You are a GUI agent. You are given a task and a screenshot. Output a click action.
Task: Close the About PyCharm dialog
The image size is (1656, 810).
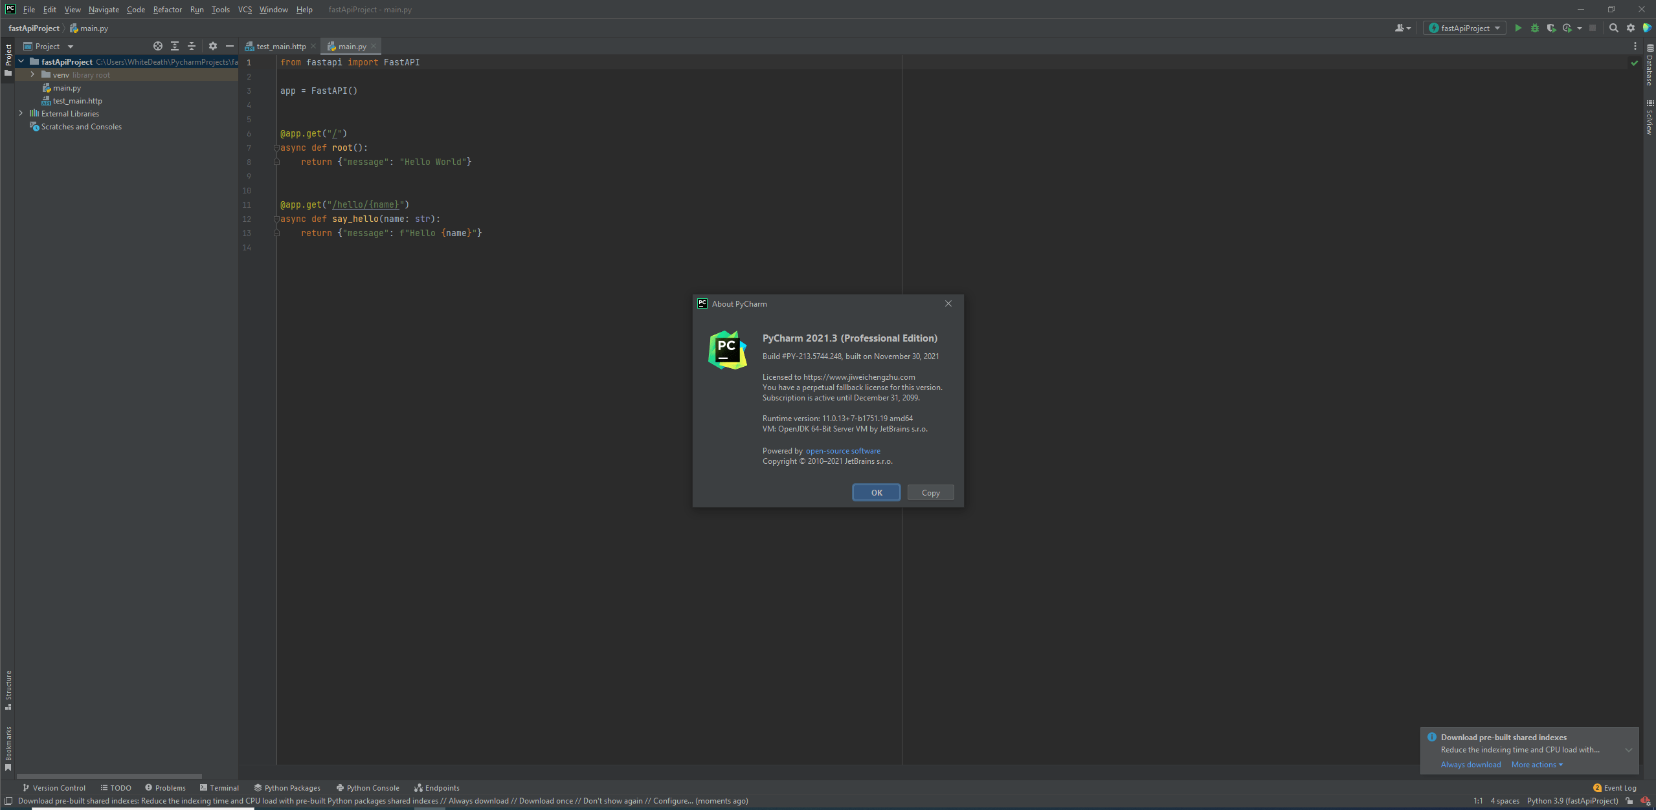(x=948, y=303)
